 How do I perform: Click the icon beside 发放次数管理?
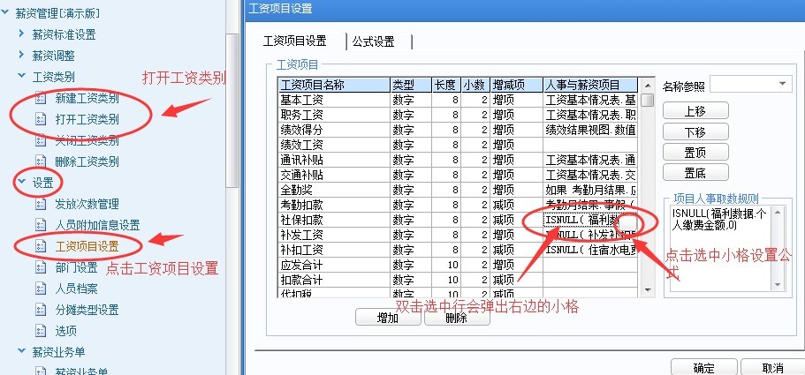click(x=39, y=204)
